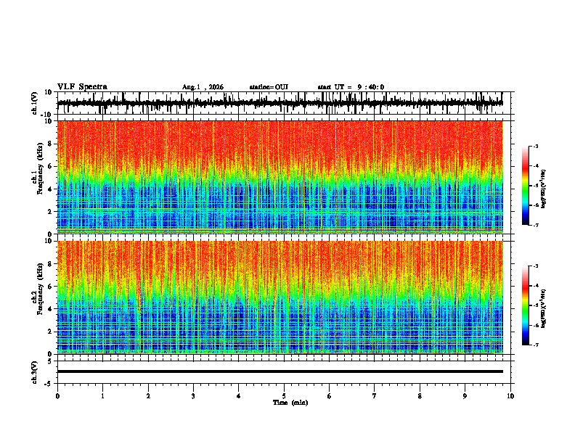Click tick label "1" on the Time axis

tap(102, 396)
